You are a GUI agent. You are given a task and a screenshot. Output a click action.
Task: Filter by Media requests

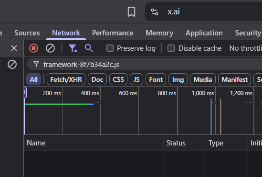tap(203, 79)
